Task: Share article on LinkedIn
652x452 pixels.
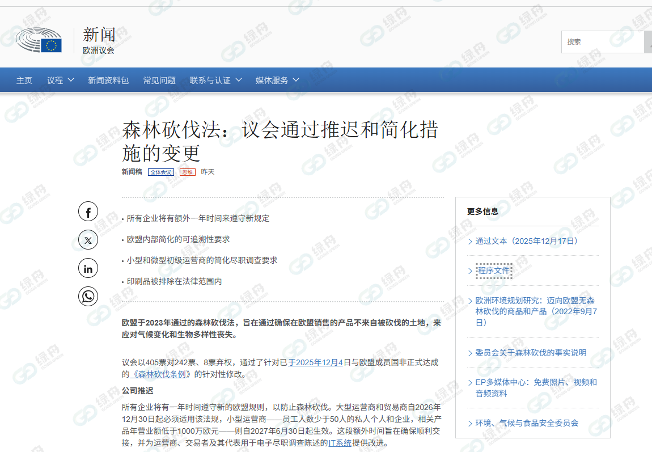Action: (88, 268)
